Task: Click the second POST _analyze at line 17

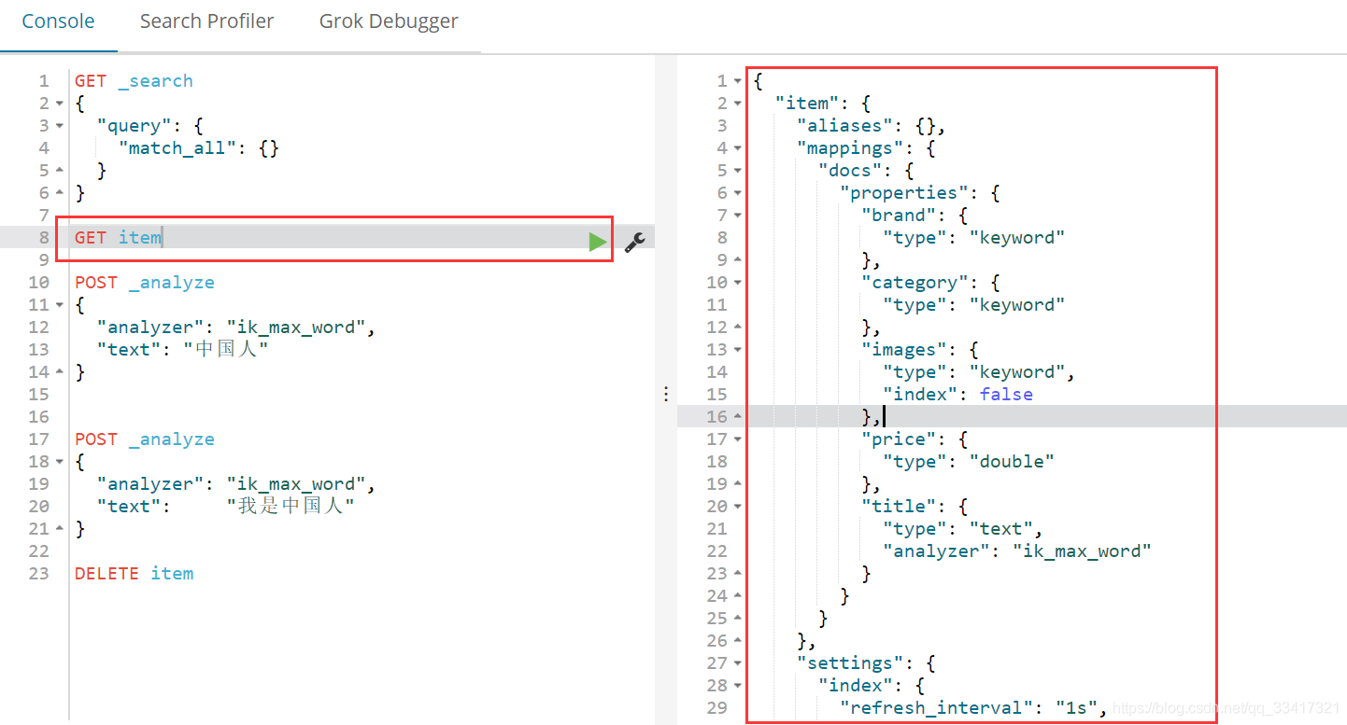Action: click(x=145, y=439)
